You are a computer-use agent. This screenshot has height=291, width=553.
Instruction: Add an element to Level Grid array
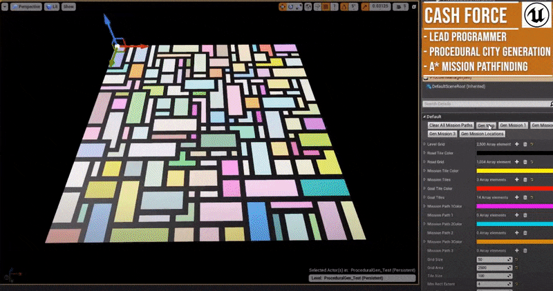[516, 144]
